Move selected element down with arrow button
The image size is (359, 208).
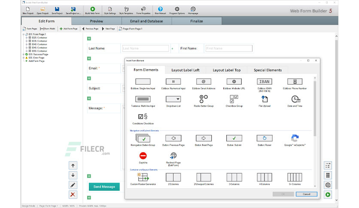73,175
